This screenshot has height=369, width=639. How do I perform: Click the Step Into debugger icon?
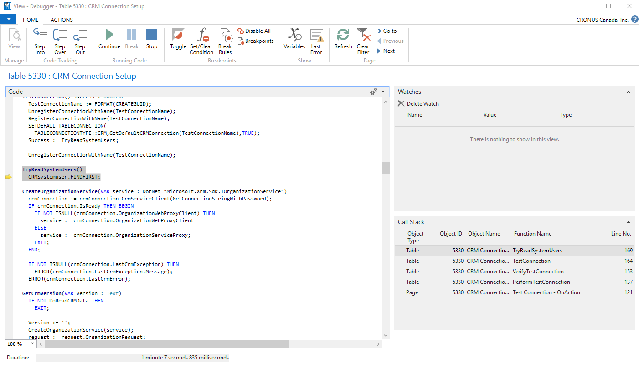[40, 41]
